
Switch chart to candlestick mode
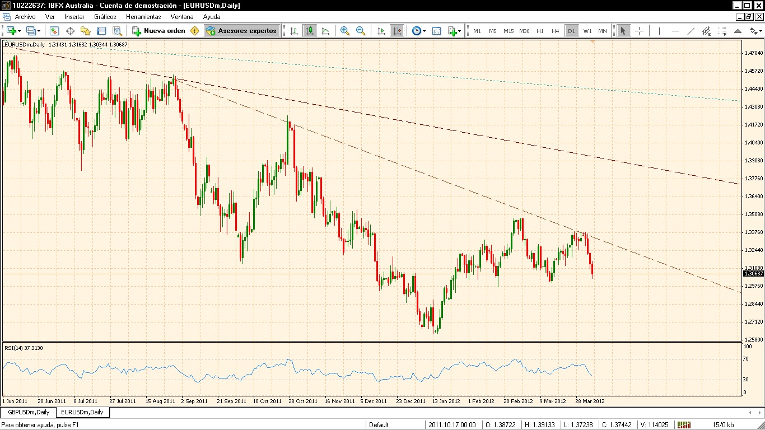309,31
